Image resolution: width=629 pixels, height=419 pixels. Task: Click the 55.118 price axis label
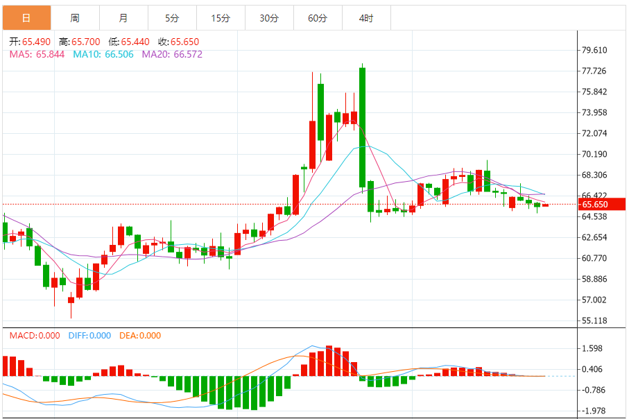[594, 320]
